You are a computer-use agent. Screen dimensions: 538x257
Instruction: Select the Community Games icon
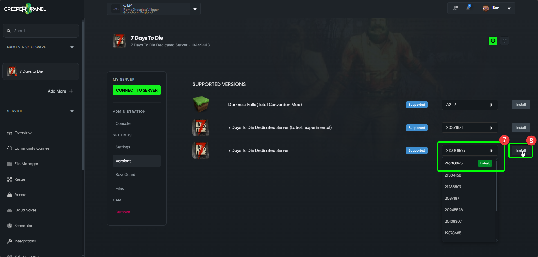pyautogui.click(x=9, y=148)
